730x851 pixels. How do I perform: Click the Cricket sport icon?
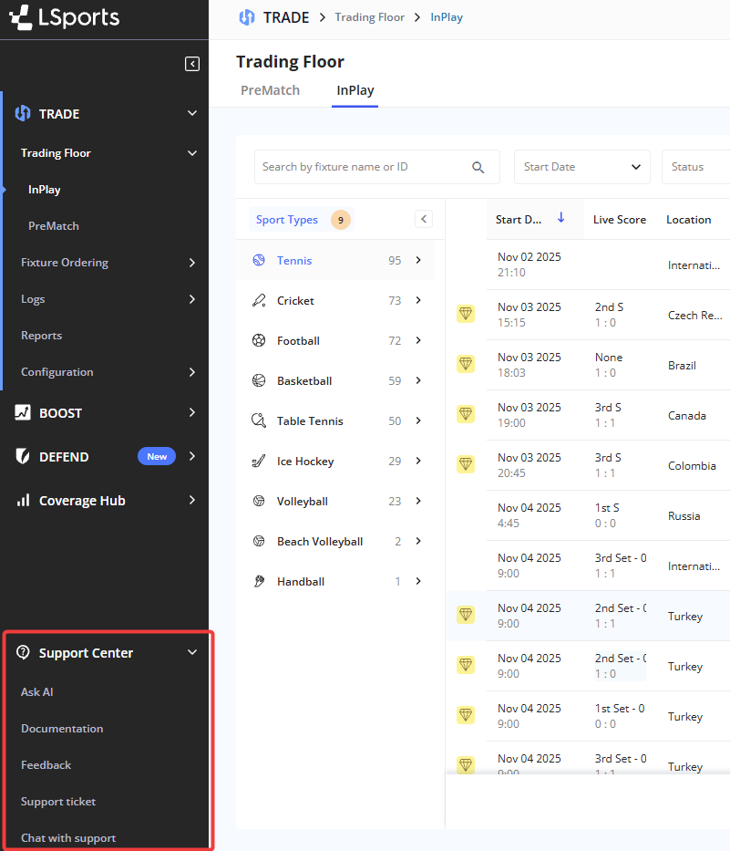pos(259,300)
